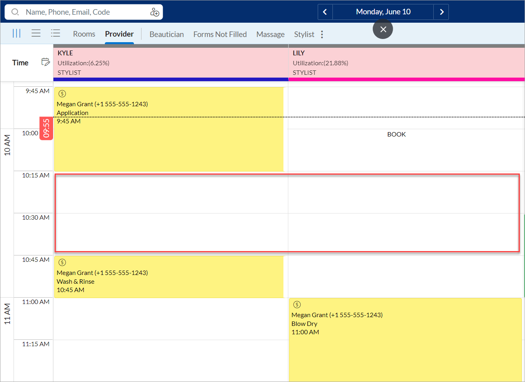
Task: Click the edit calendar icon beside Time
Action: 45,62
